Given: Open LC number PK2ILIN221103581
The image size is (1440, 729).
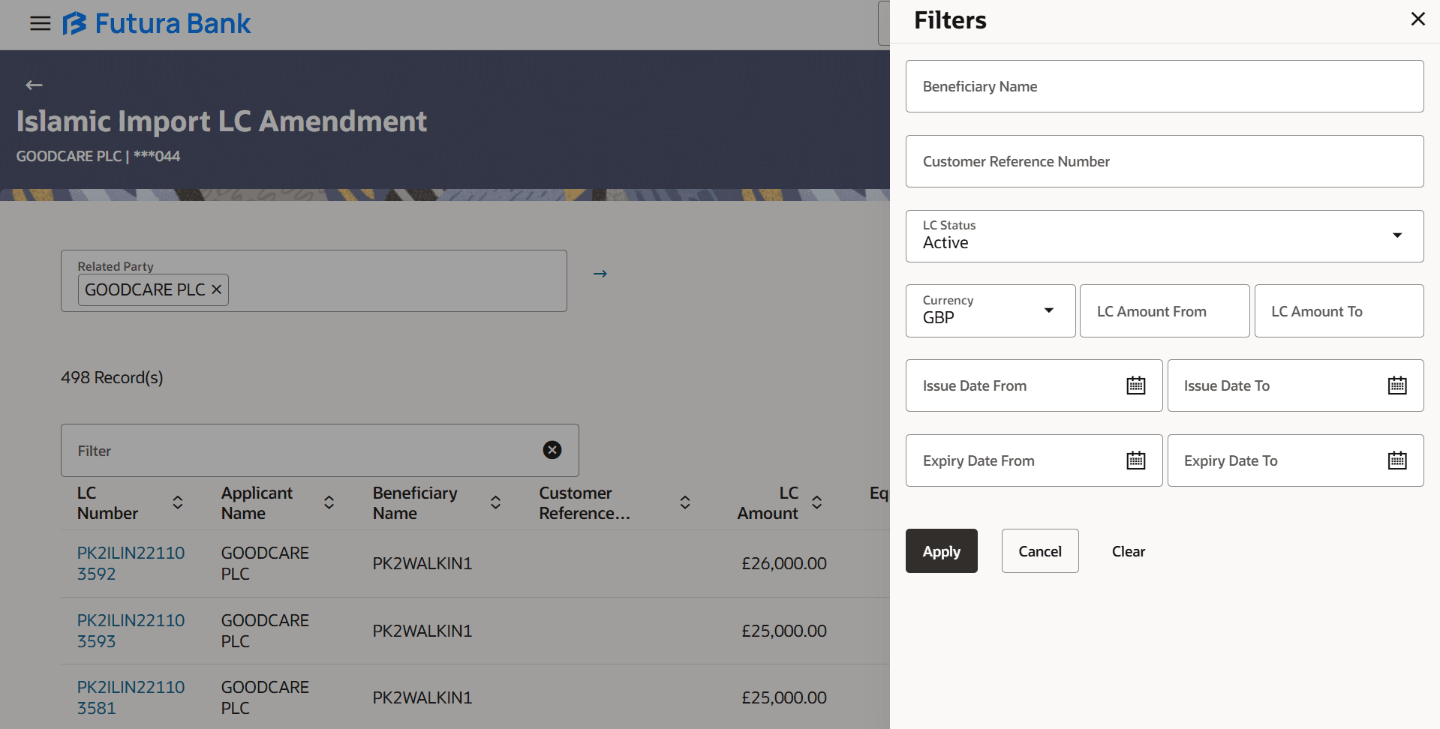Looking at the screenshot, I should pyautogui.click(x=131, y=697).
